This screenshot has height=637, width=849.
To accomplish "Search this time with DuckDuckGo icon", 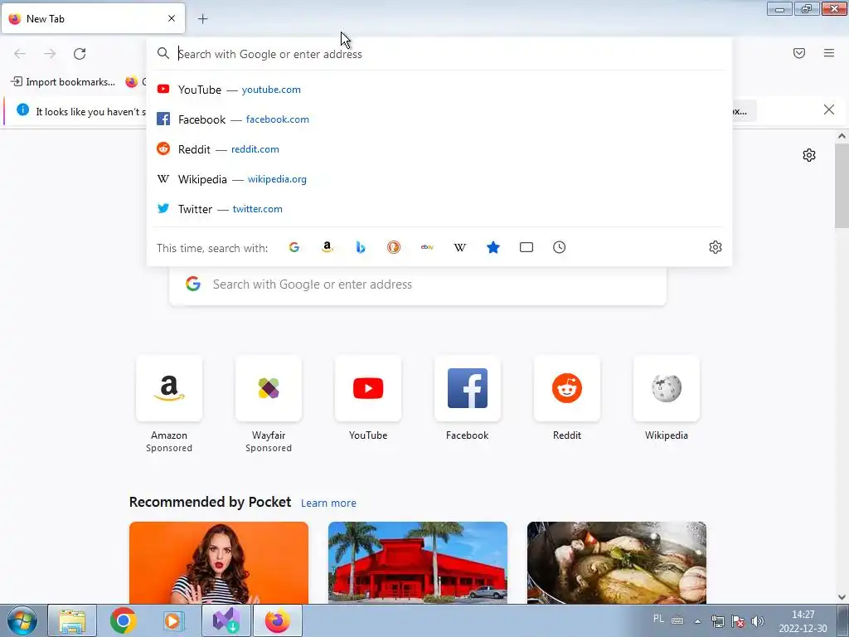I will [394, 247].
